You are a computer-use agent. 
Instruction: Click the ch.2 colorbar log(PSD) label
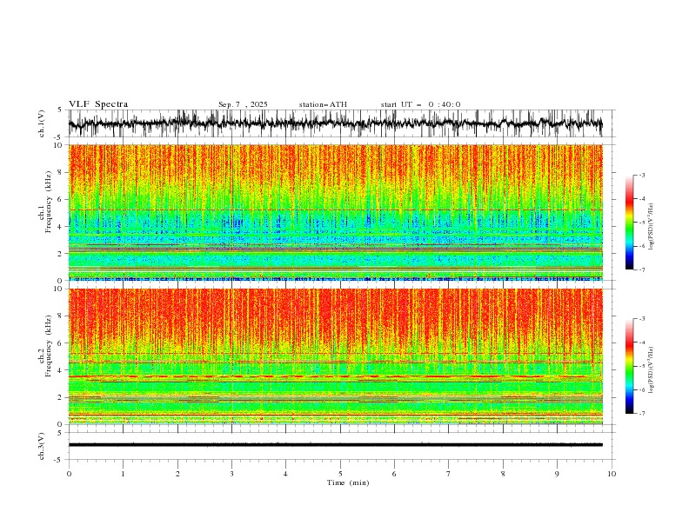click(652, 370)
